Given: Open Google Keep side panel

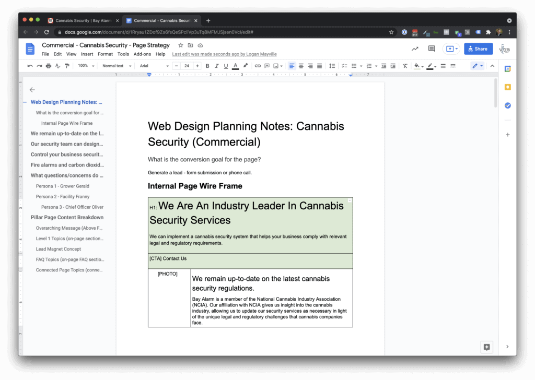Looking at the screenshot, I should [x=507, y=87].
